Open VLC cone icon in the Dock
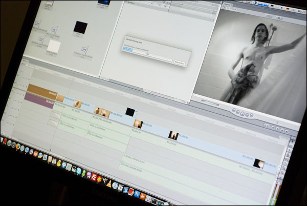307x206 pixels. 109,183
